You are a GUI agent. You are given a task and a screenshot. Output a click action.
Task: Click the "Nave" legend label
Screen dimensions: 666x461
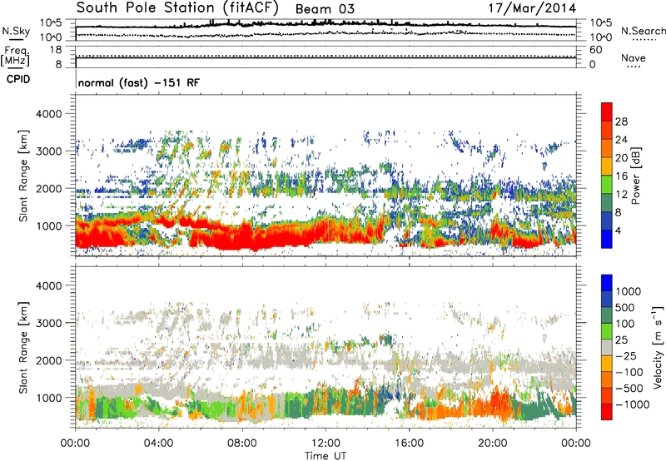click(633, 57)
